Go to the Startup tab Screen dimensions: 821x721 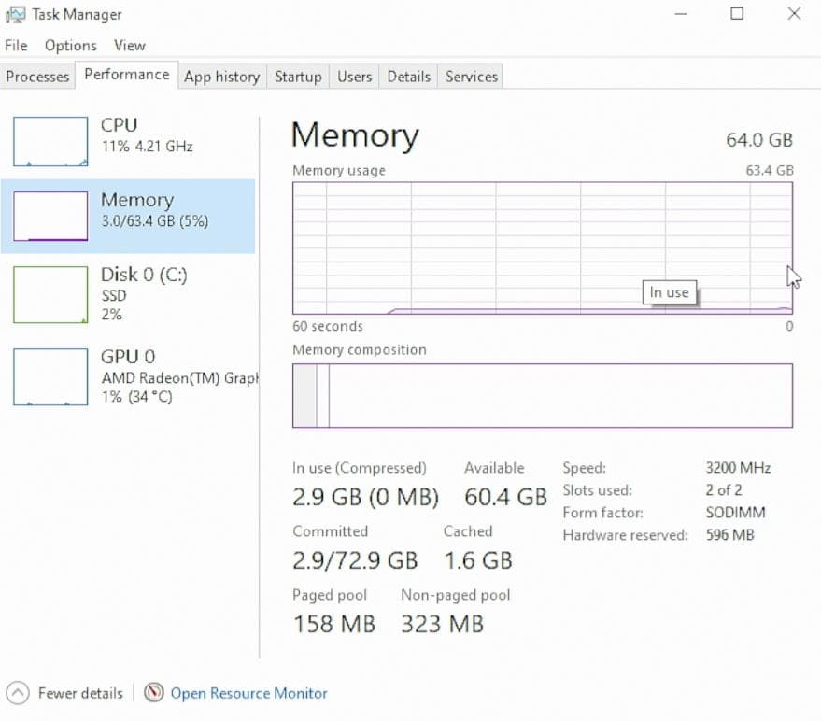pyautogui.click(x=298, y=77)
